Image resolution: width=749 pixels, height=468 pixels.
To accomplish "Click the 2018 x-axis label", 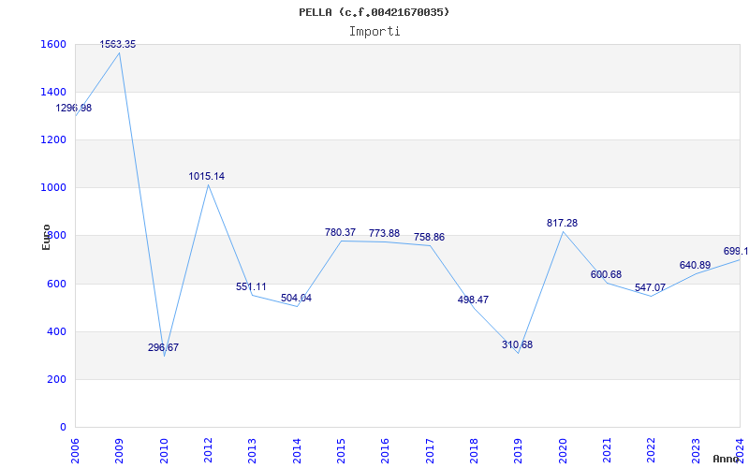I will point(474,450).
